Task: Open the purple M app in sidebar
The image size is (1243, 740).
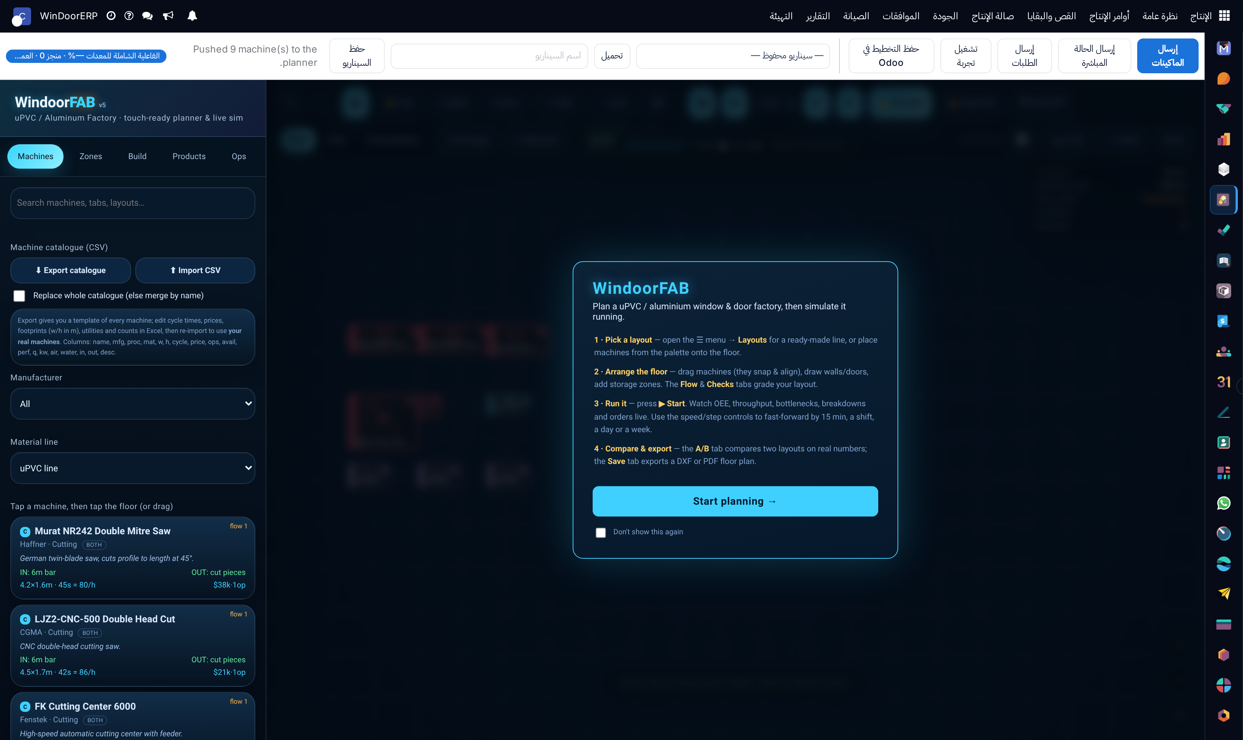Action: [x=1223, y=48]
